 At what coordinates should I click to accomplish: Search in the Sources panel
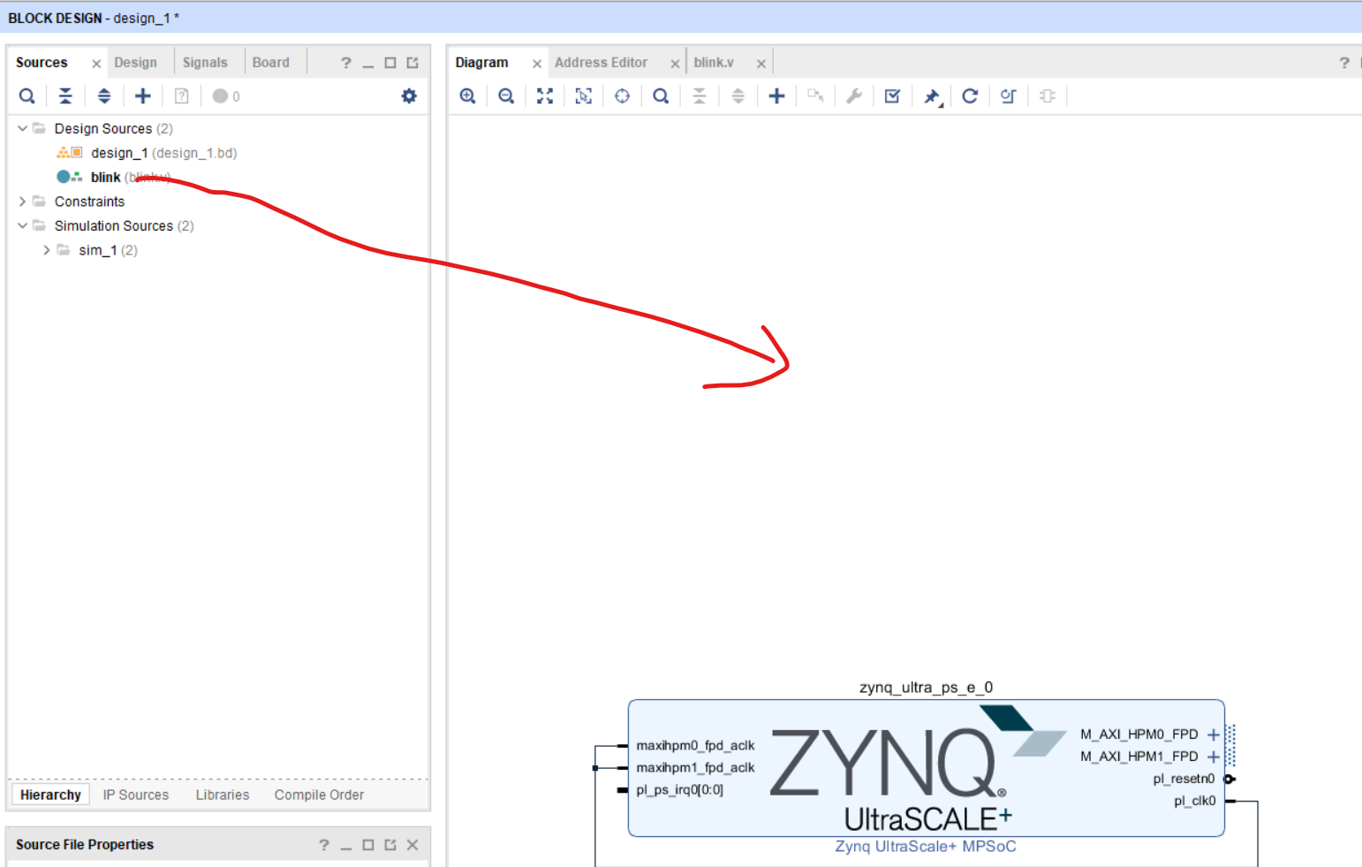[x=27, y=96]
